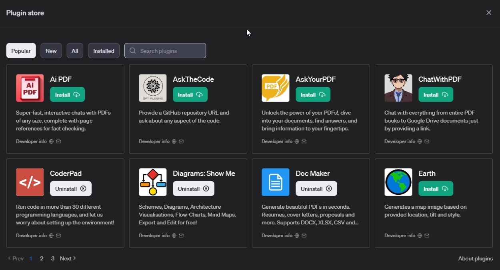Install the Earth plugin
Screen dimensions: 500x270
click(436, 189)
